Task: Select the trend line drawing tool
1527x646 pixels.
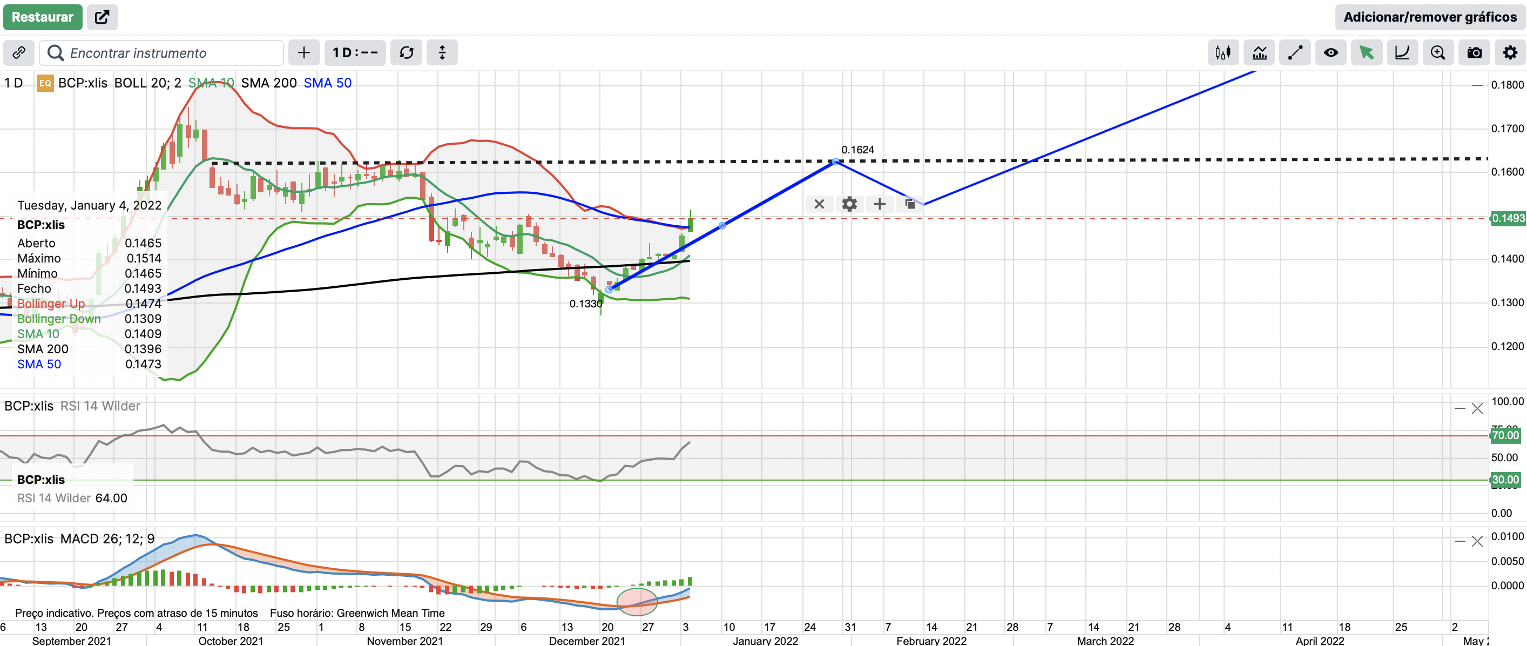Action: (1295, 53)
